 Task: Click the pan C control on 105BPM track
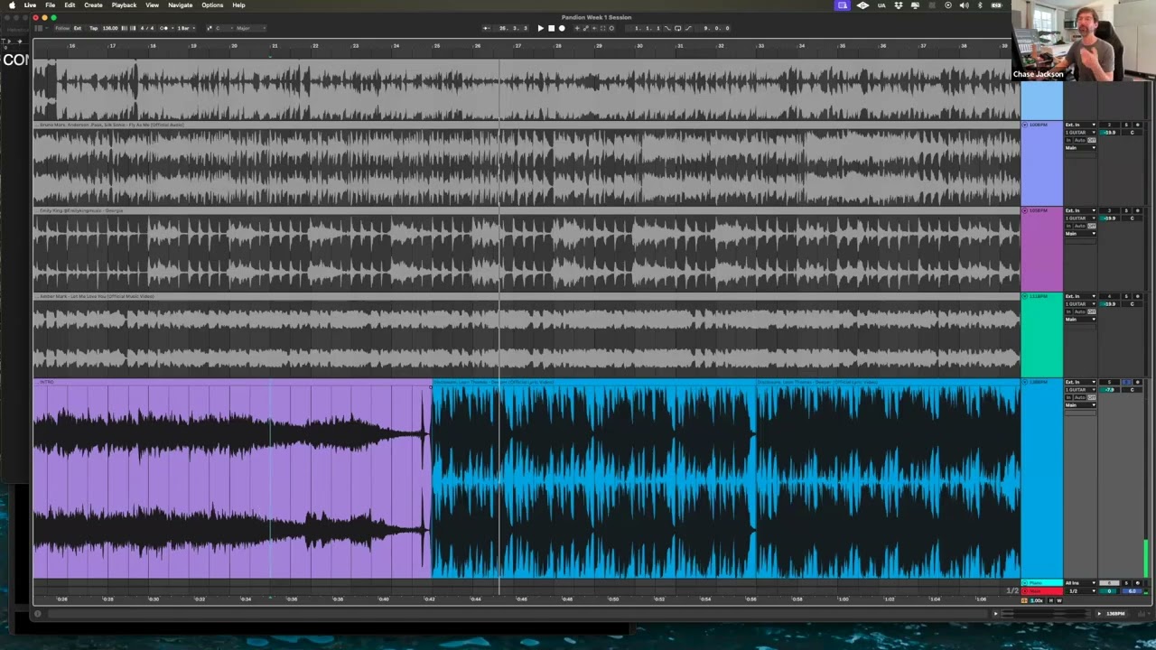point(1132,218)
